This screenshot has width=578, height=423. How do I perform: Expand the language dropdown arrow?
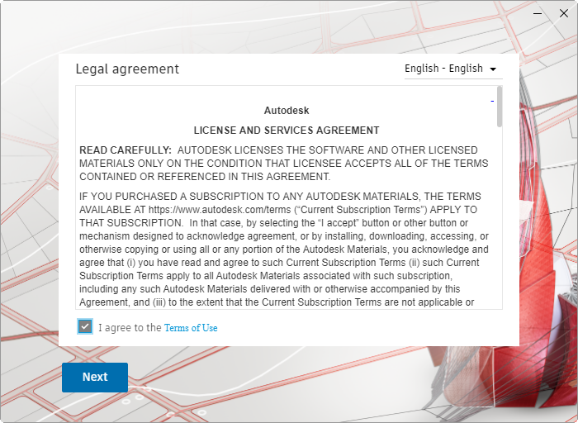pos(494,69)
